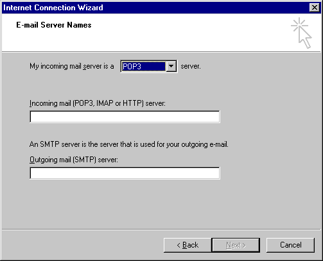323x261 pixels.
Task: Focus the Incoming mail server text box
Action: 125,117
